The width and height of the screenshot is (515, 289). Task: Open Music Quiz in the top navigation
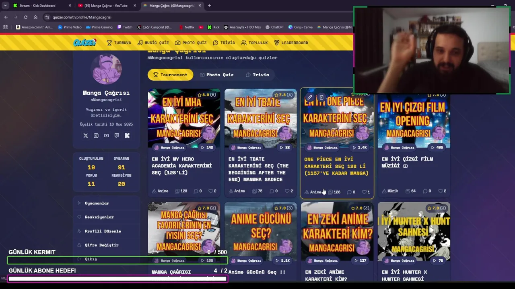[x=153, y=43]
